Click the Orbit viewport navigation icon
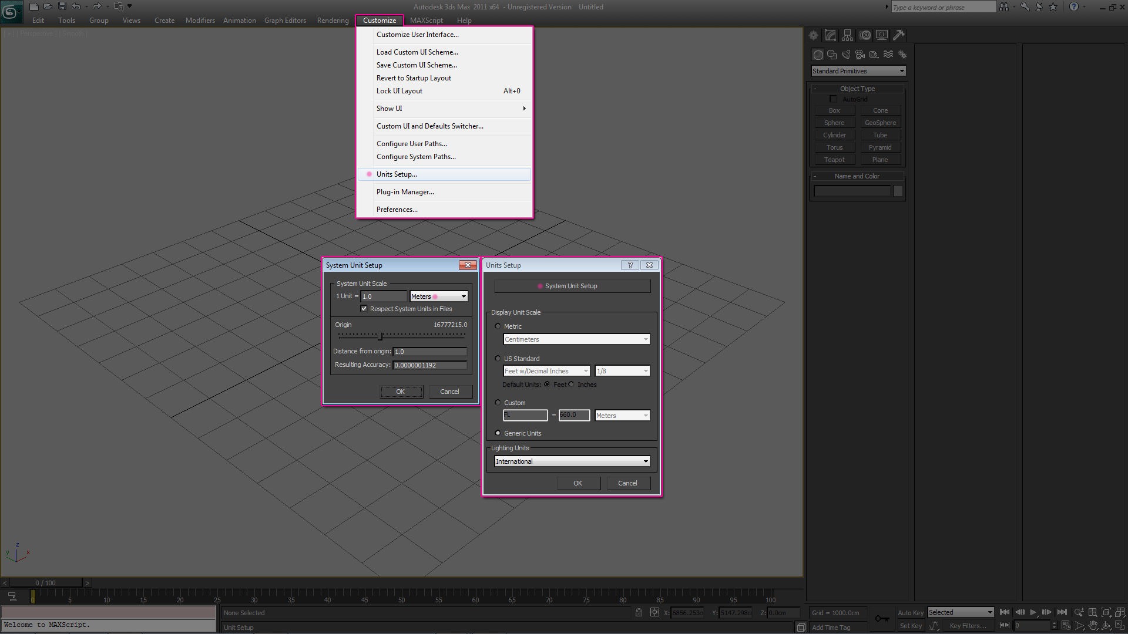The image size is (1128, 634). click(1106, 626)
